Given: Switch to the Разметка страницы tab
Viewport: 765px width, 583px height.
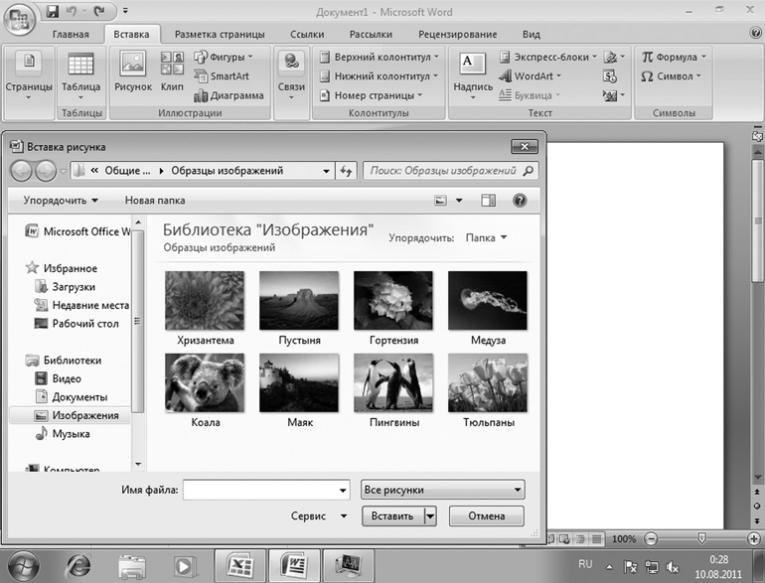Looking at the screenshot, I should point(219,34).
